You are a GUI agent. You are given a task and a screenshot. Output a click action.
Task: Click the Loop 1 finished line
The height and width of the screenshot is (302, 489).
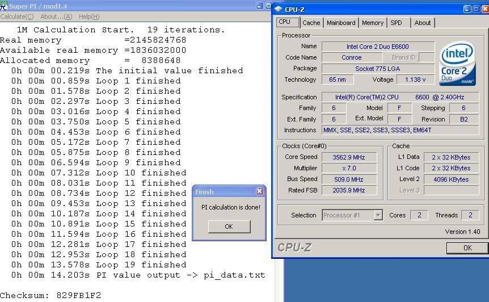coord(96,81)
